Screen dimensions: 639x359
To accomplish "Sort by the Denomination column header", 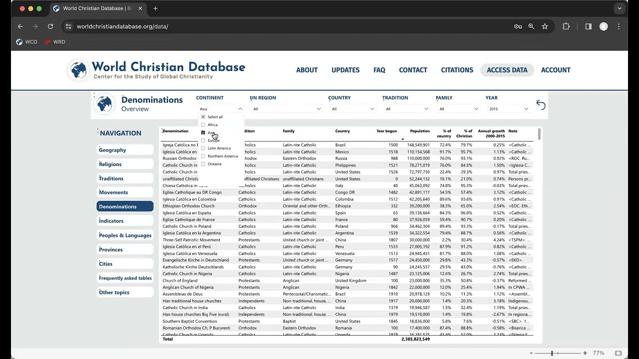I will 176,131.
